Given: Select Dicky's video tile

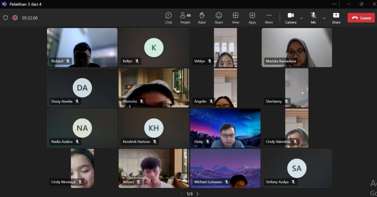Looking at the screenshot, I should 225,128.
